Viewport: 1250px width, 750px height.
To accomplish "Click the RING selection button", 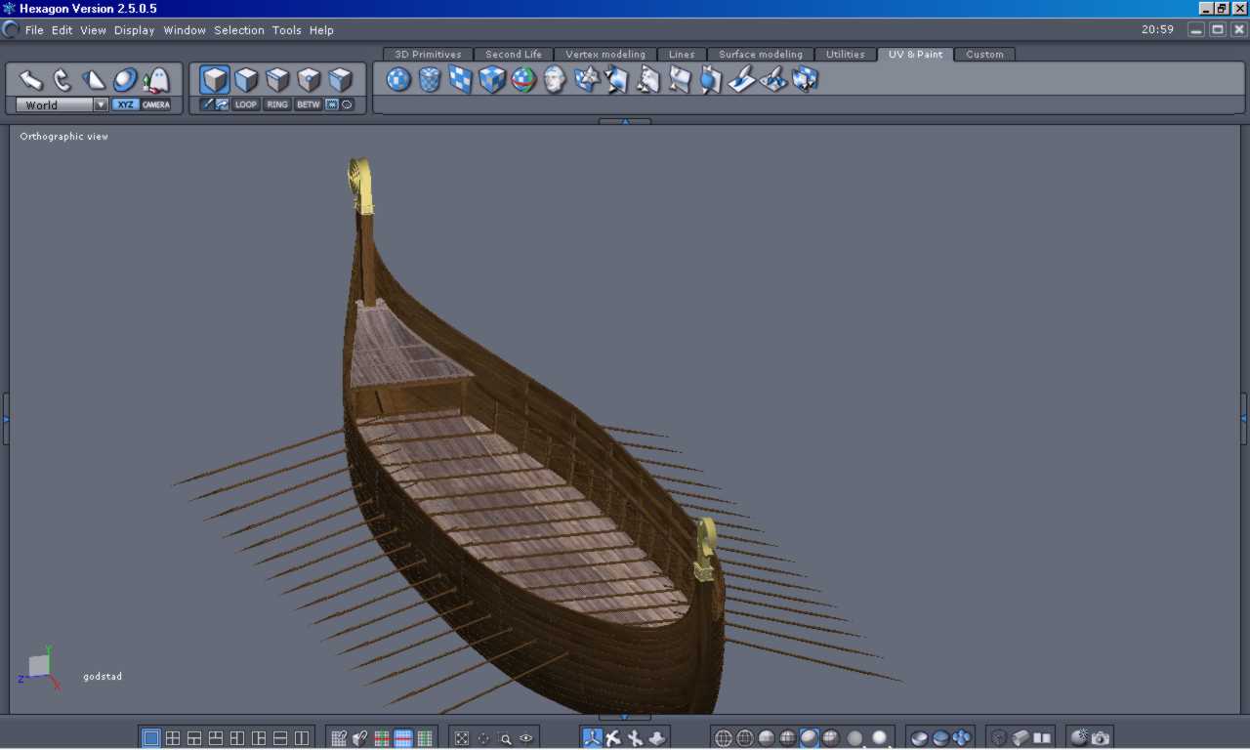I will coord(277,104).
